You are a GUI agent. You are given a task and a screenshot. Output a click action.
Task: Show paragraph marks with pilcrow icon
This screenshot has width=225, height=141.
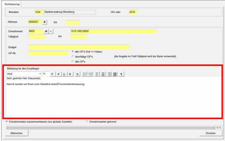tap(122, 74)
